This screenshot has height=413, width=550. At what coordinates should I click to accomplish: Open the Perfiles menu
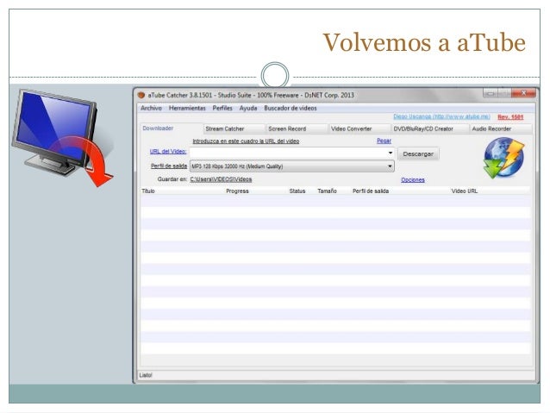222,108
